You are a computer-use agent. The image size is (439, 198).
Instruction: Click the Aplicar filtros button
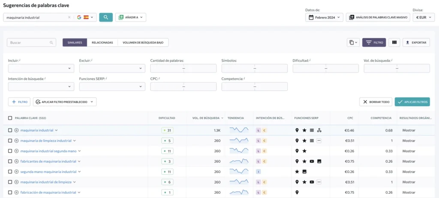pos(412,102)
